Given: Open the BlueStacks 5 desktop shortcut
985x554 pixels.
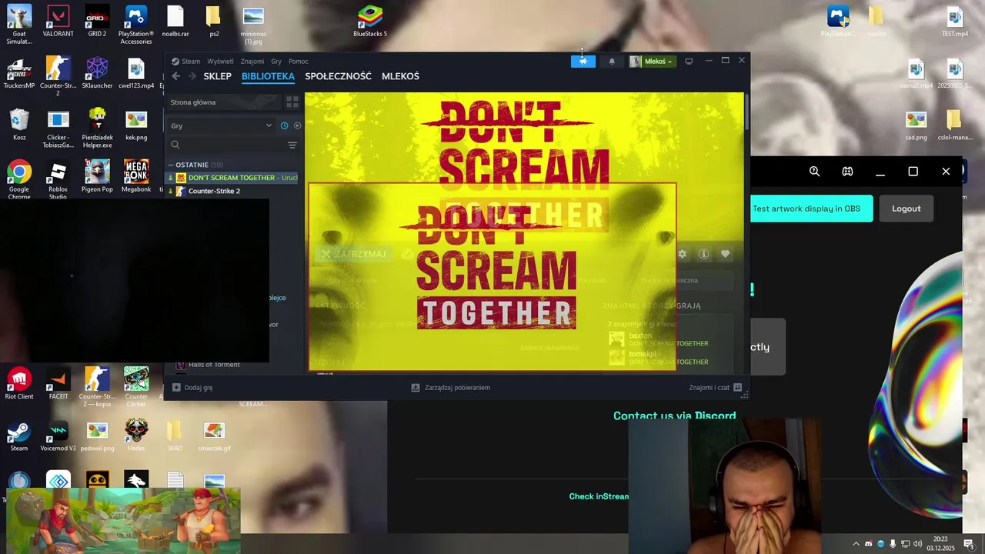Looking at the screenshot, I should click(x=370, y=21).
